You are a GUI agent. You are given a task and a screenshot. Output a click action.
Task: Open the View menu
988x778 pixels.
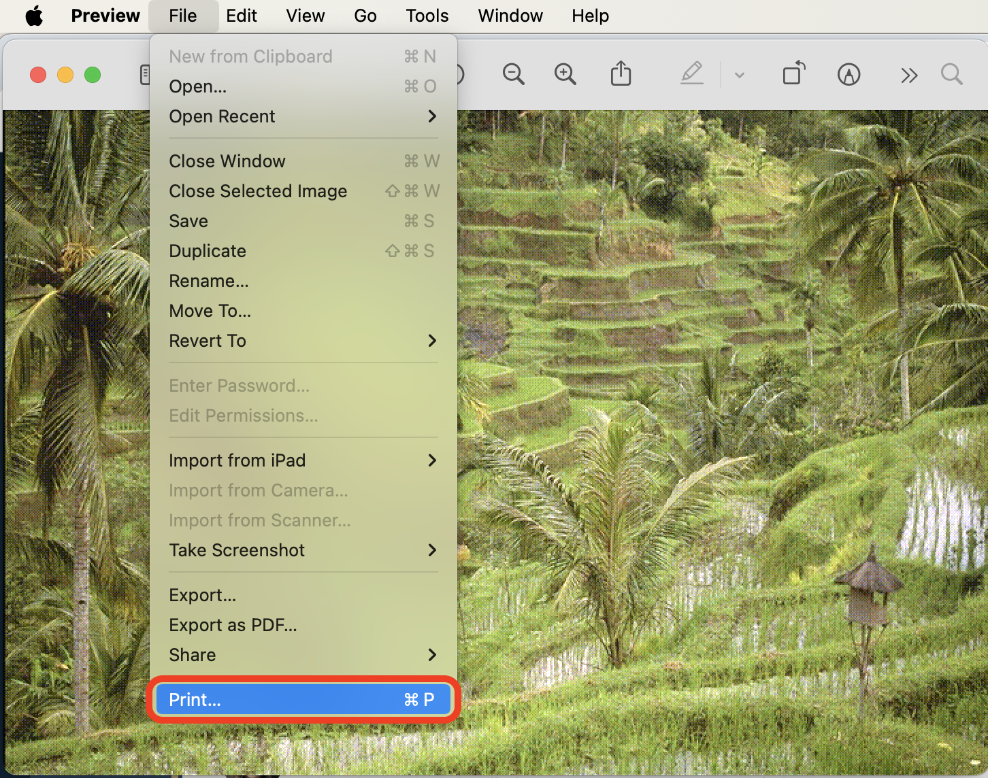tap(305, 15)
